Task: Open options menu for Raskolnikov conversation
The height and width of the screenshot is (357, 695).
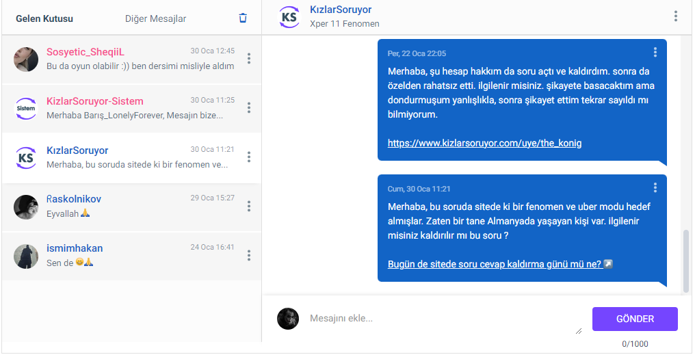Action: 249,206
